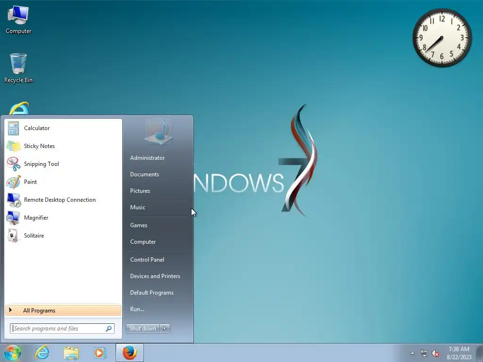Viewport: 483px width, 362px height.
Task: Open Music library link
Action: coord(137,207)
